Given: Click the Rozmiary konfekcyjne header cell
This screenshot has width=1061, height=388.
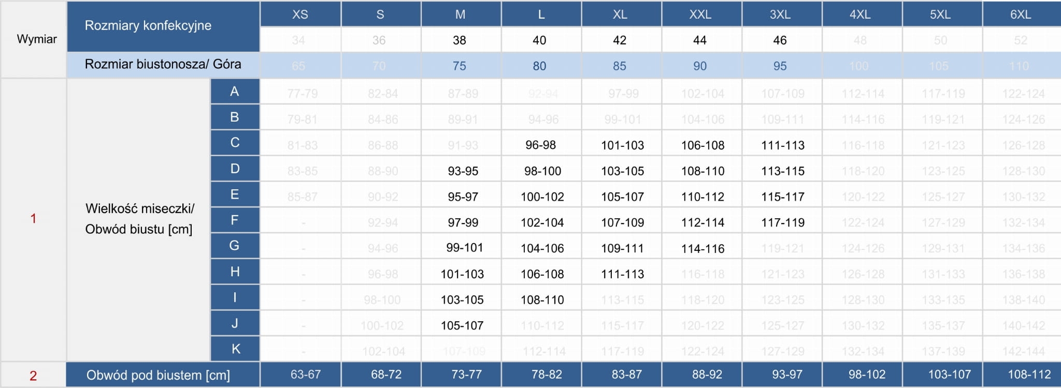Looking at the screenshot, I should click(x=148, y=26).
